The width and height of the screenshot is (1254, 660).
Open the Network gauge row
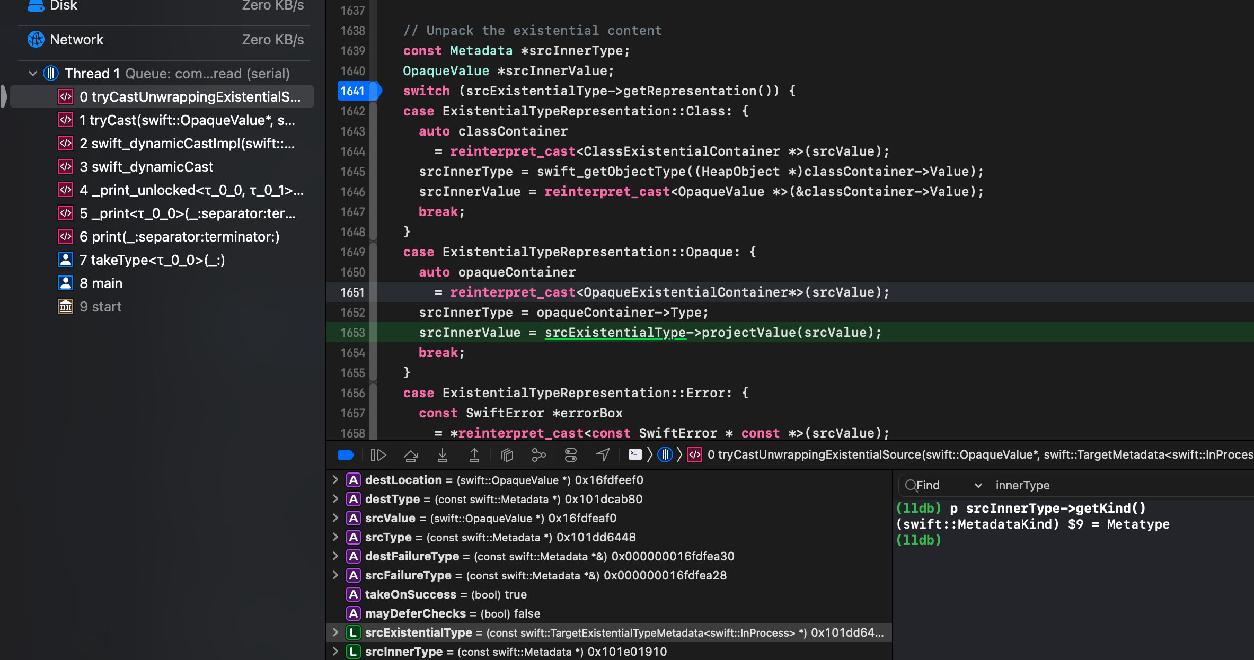[x=164, y=40]
